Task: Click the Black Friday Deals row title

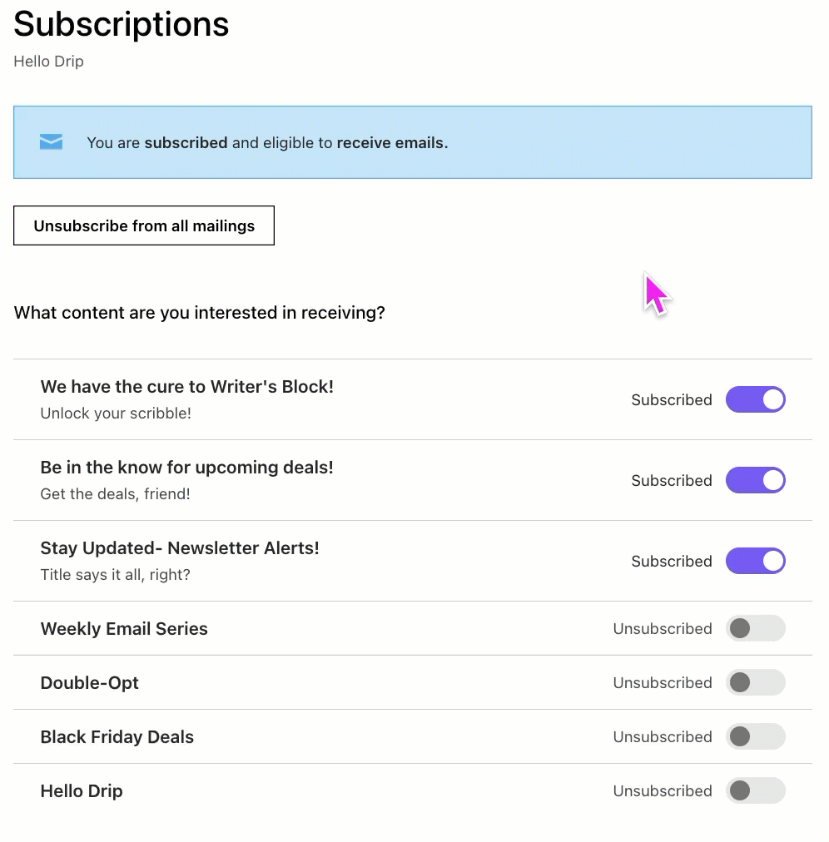Action: (x=117, y=736)
